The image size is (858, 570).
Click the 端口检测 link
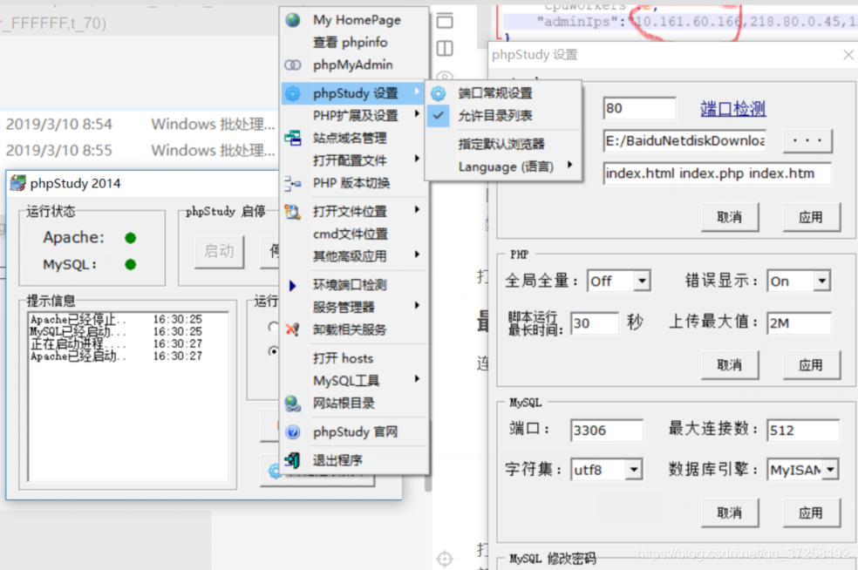coord(733,109)
